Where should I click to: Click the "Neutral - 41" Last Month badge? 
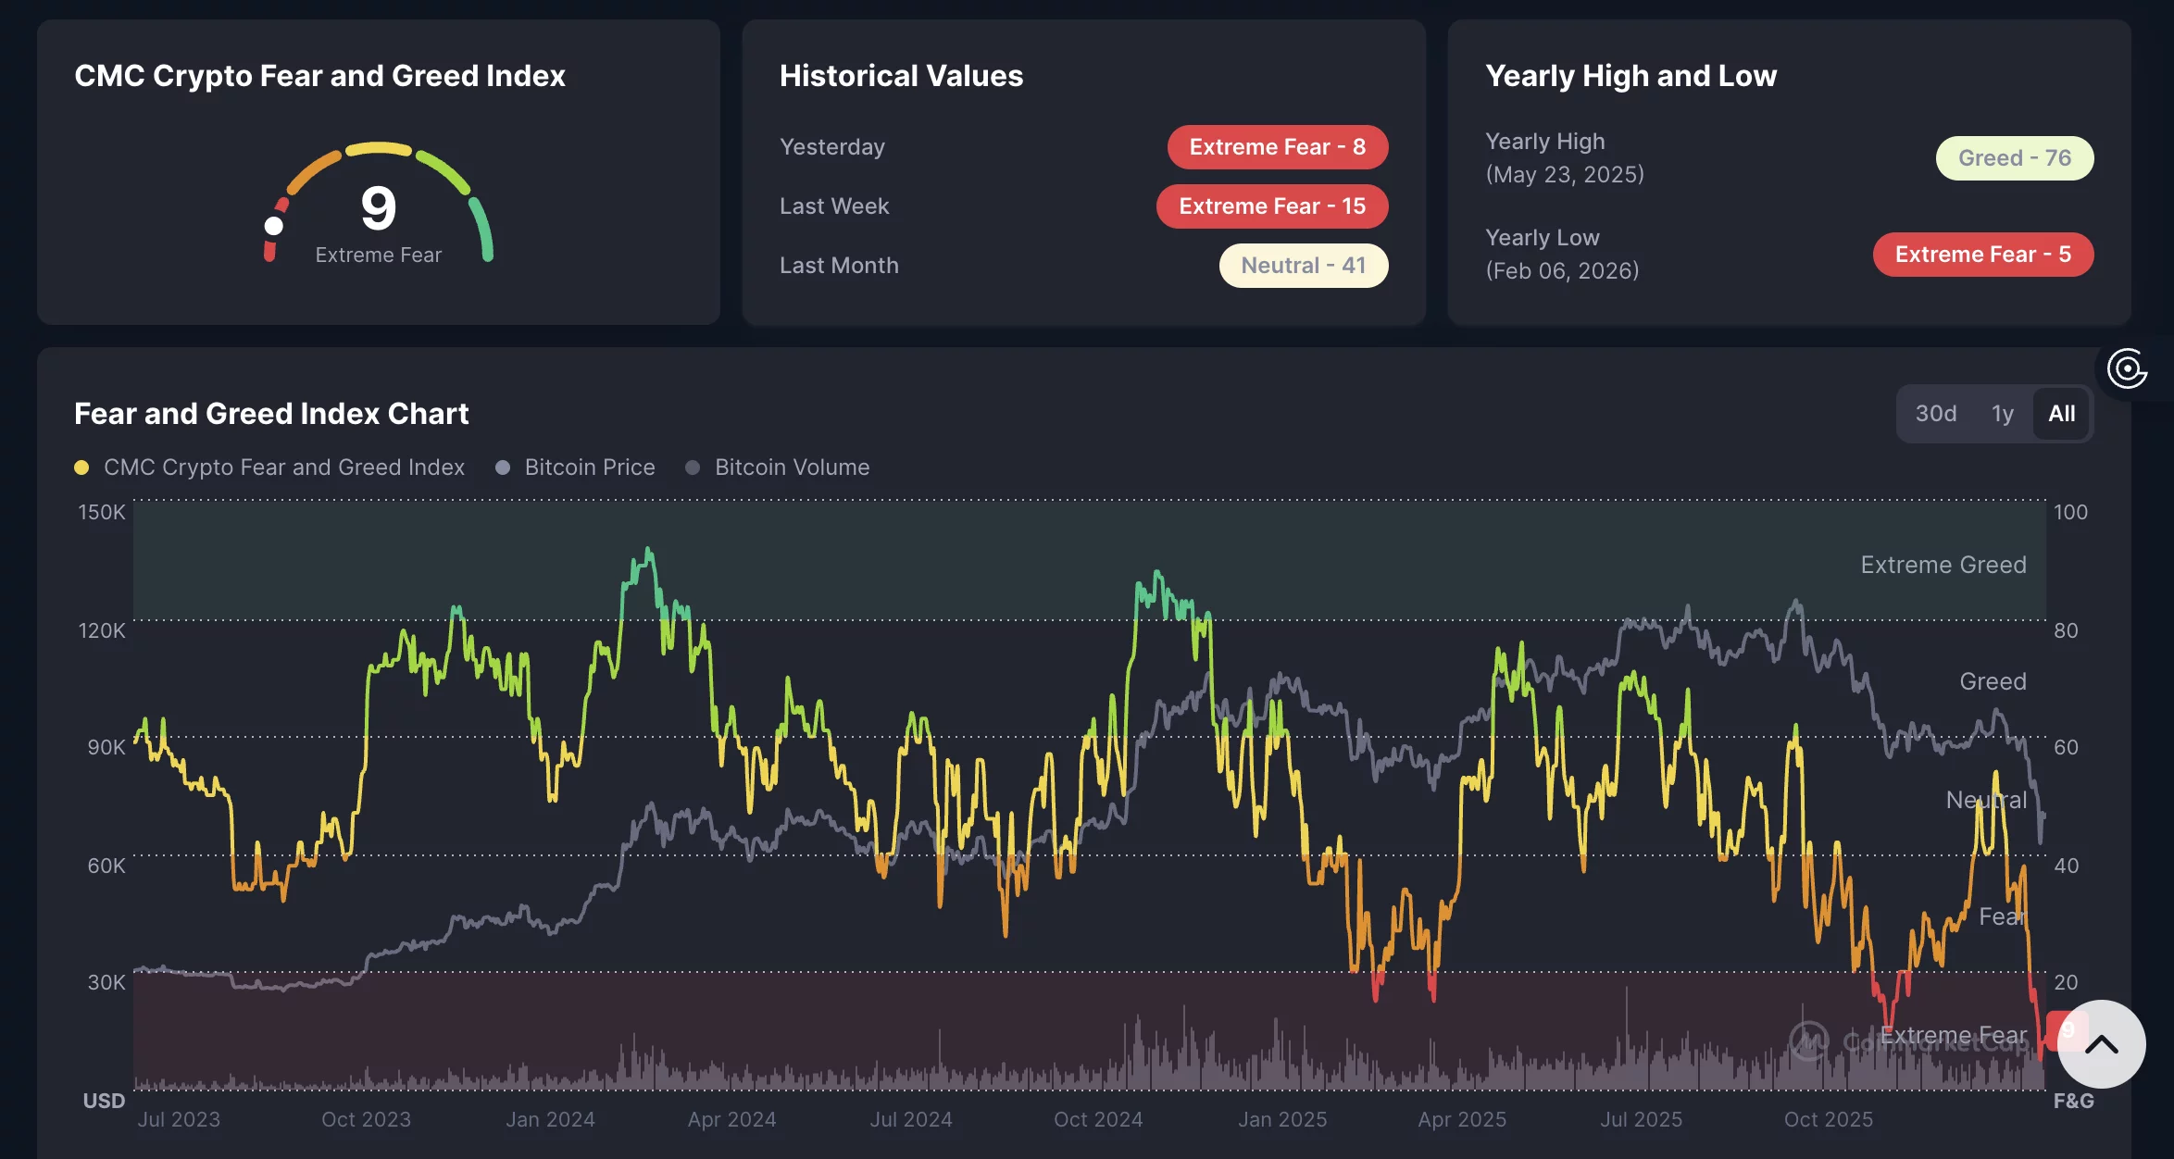pyautogui.click(x=1303, y=265)
